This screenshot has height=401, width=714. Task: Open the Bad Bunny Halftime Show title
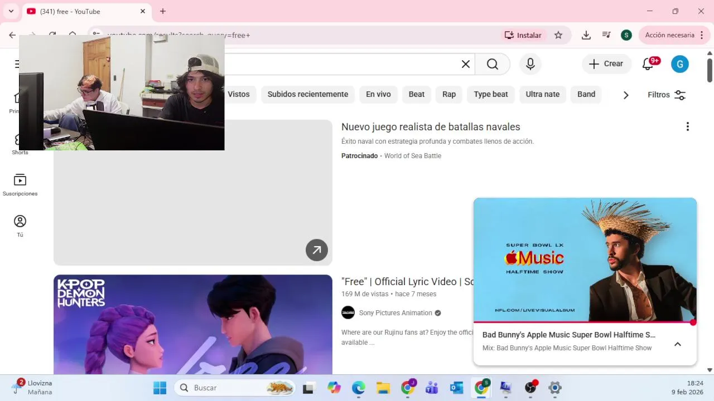(x=569, y=335)
